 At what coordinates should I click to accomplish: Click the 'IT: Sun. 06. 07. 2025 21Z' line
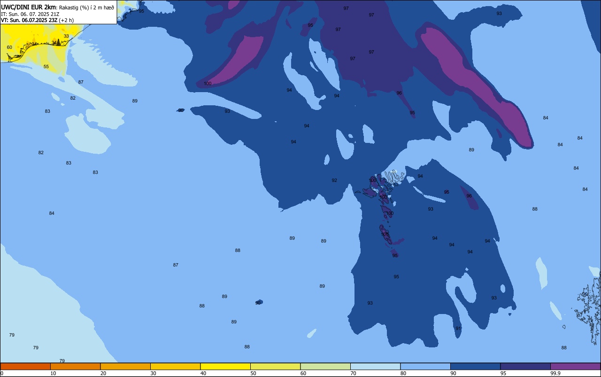30,14
